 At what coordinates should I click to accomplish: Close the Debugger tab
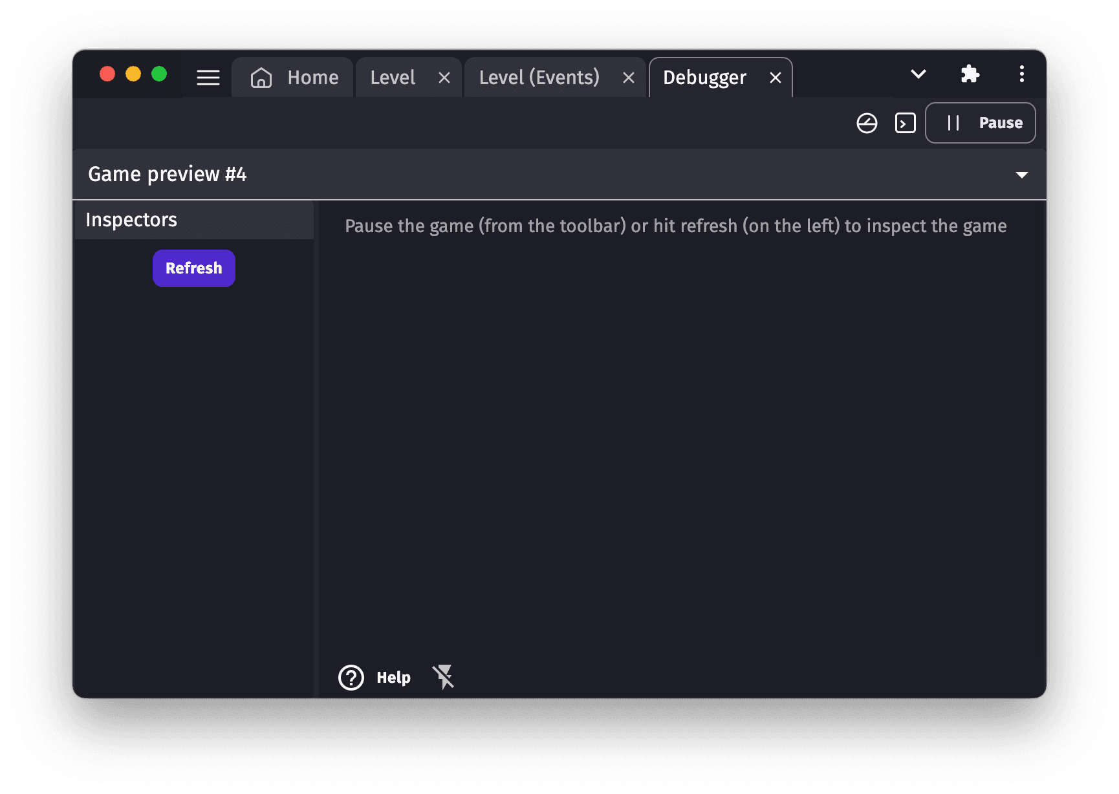776,78
